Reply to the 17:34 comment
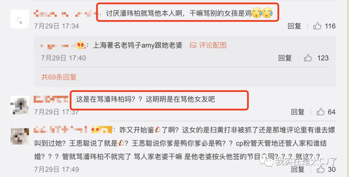Viewport: 349px width, 177px height. pyautogui.click(x=294, y=26)
